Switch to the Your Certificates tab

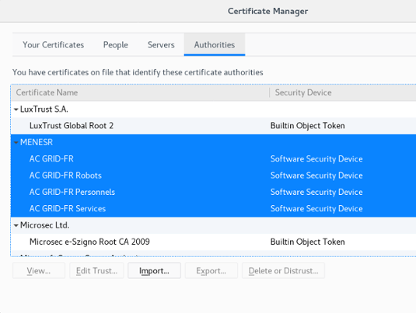pyautogui.click(x=54, y=45)
